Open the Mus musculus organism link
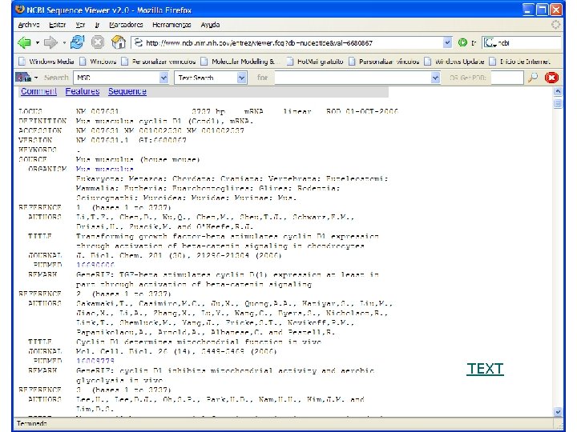 coord(104,169)
